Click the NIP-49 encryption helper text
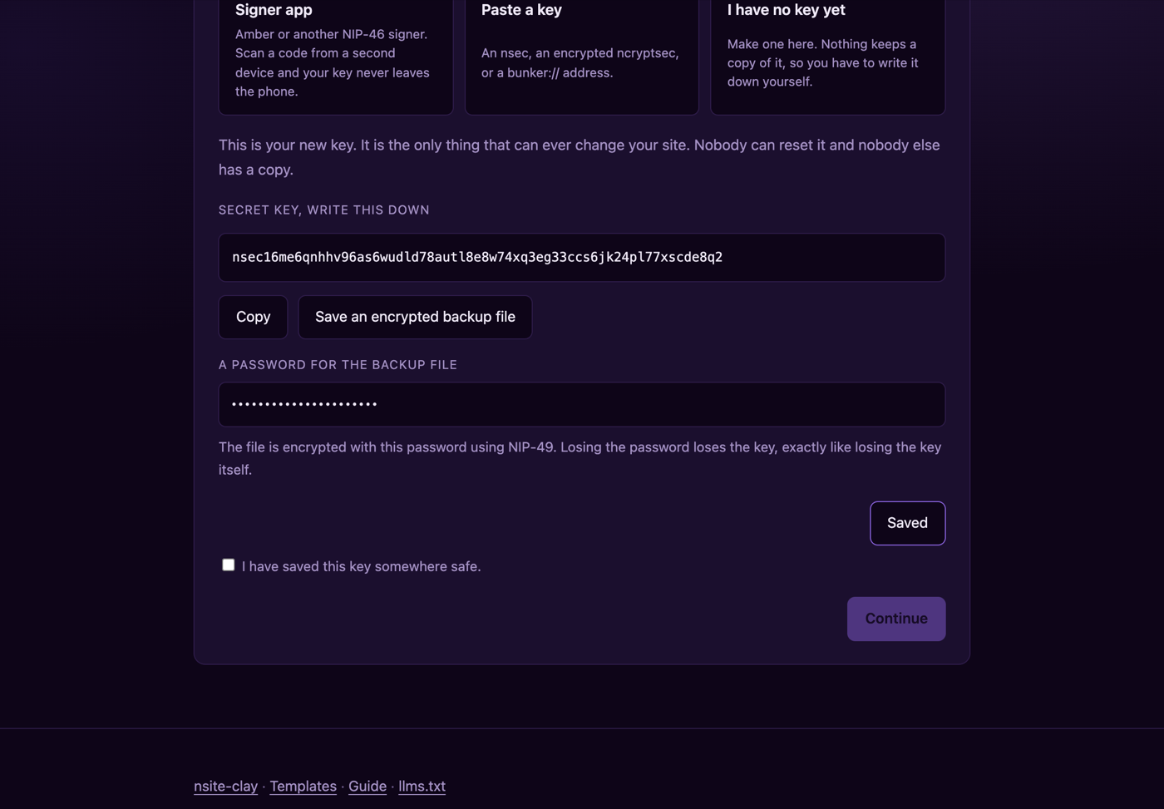This screenshot has height=809, width=1164. point(580,458)
